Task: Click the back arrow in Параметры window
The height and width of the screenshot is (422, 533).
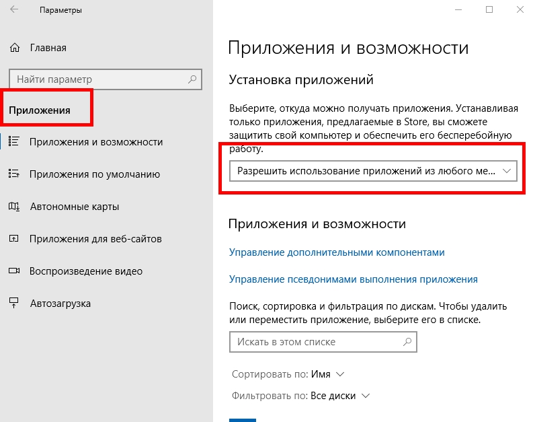Action: click(14, 9)
